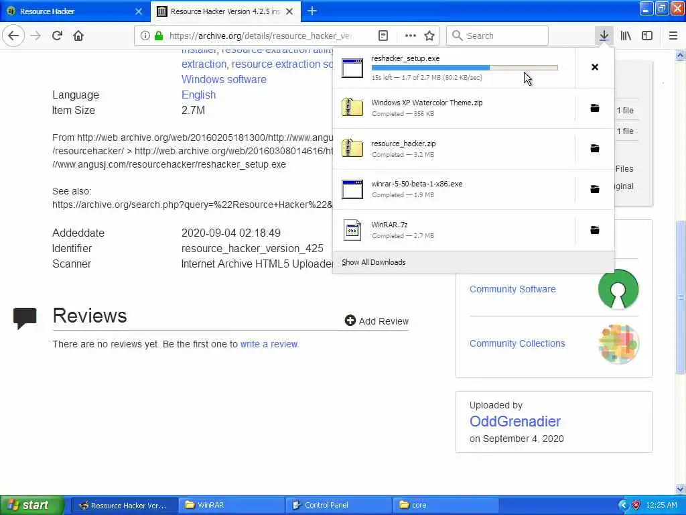Click the Community Software green thumbnail
The image size is (686, 515).
[x=618, y=289]
